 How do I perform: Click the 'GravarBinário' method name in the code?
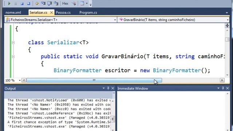[x=122, y=56]
